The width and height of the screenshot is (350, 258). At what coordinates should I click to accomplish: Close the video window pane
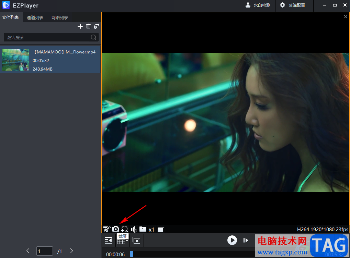346,17
